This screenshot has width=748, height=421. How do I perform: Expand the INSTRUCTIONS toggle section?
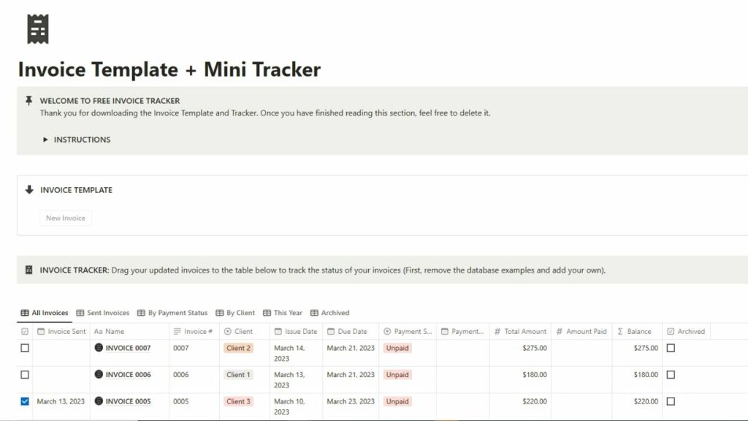click(x=45, y=140)
